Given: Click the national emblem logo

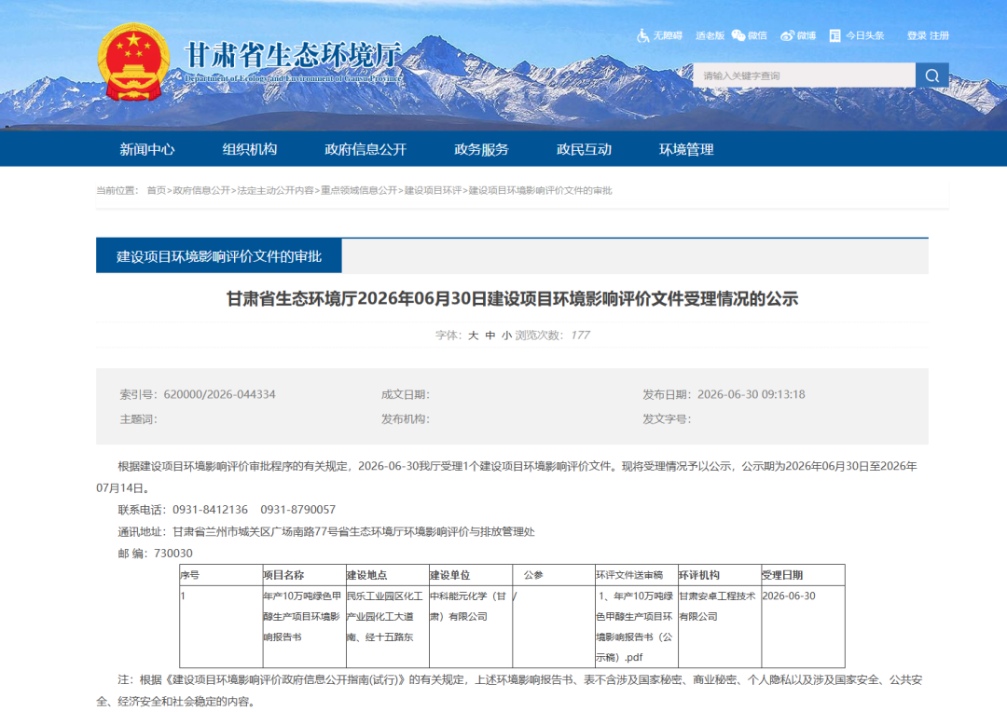Looking at the screenshot, I should 133,62.
